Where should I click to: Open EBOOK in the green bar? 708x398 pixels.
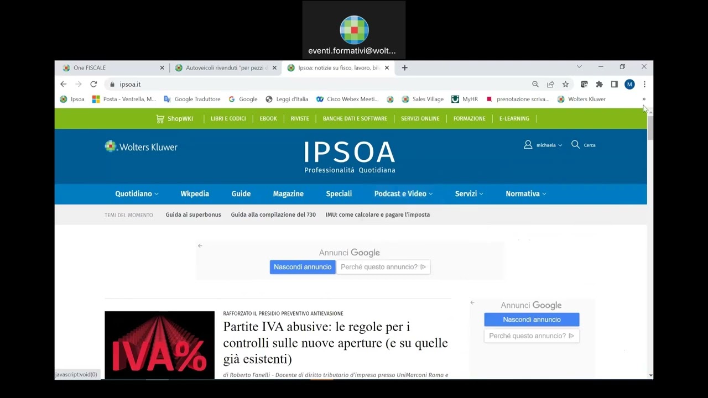pos(268,118)
